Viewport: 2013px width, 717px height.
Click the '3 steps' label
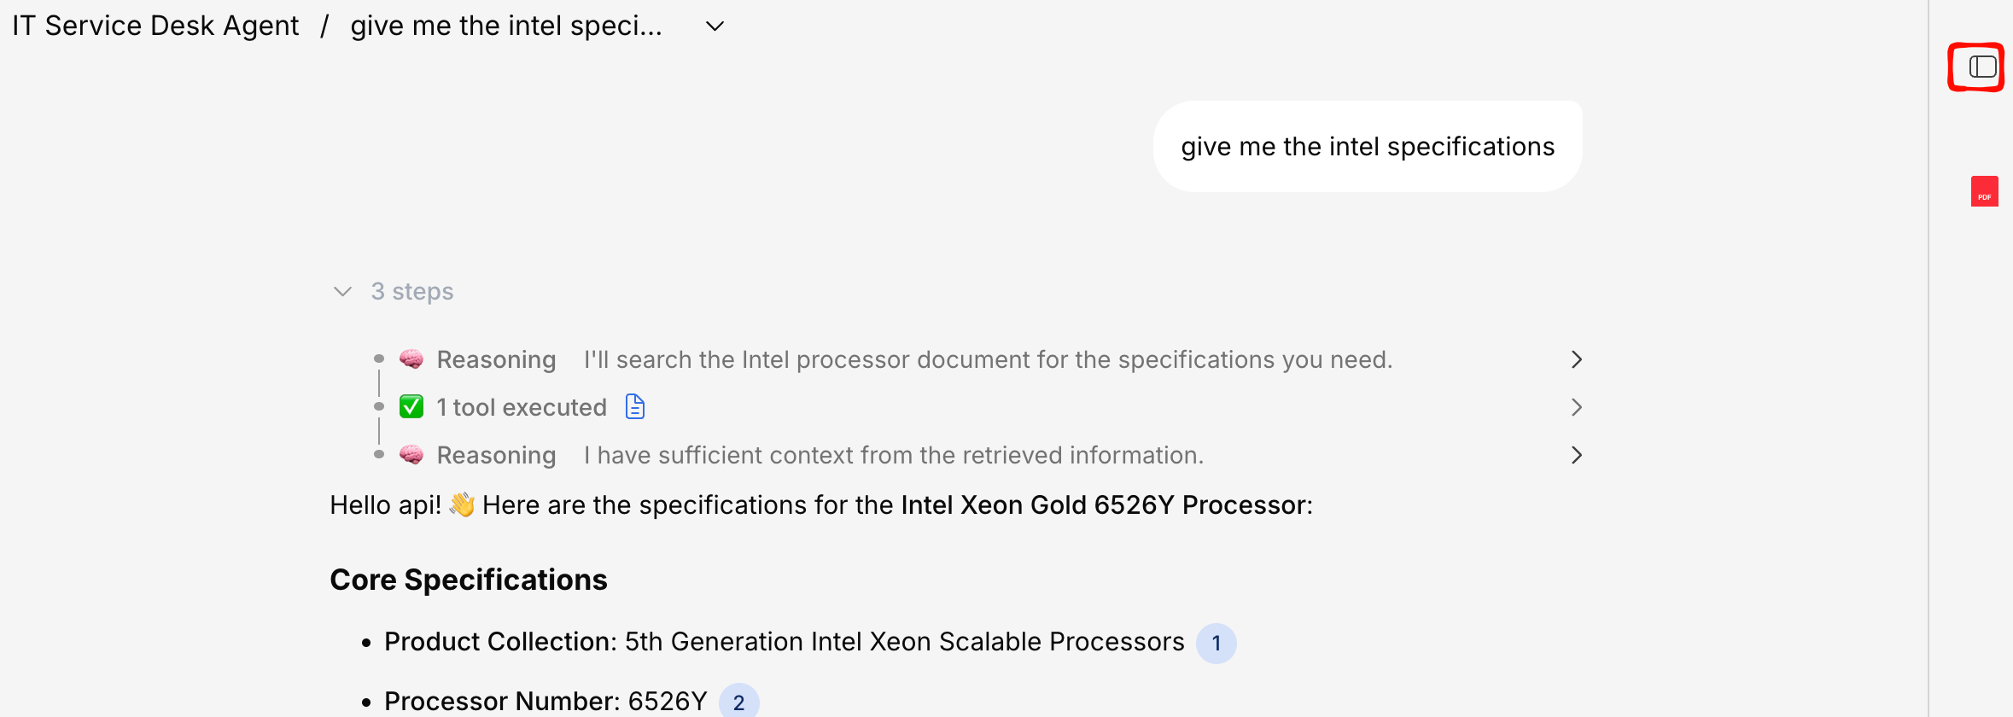tap(411, 292)
